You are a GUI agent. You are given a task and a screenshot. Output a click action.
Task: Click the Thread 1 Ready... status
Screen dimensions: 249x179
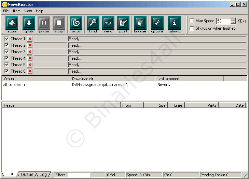point(157,39)
